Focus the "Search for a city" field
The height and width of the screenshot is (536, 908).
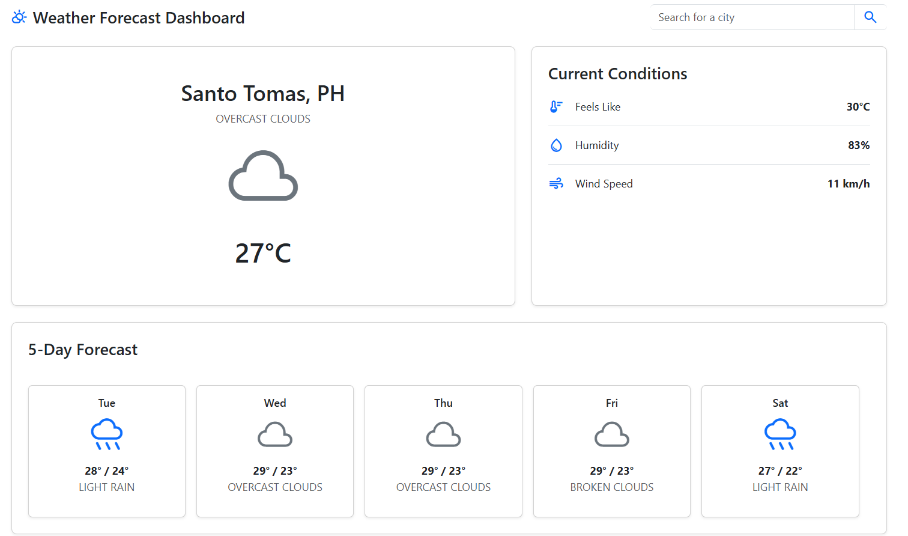752,17
